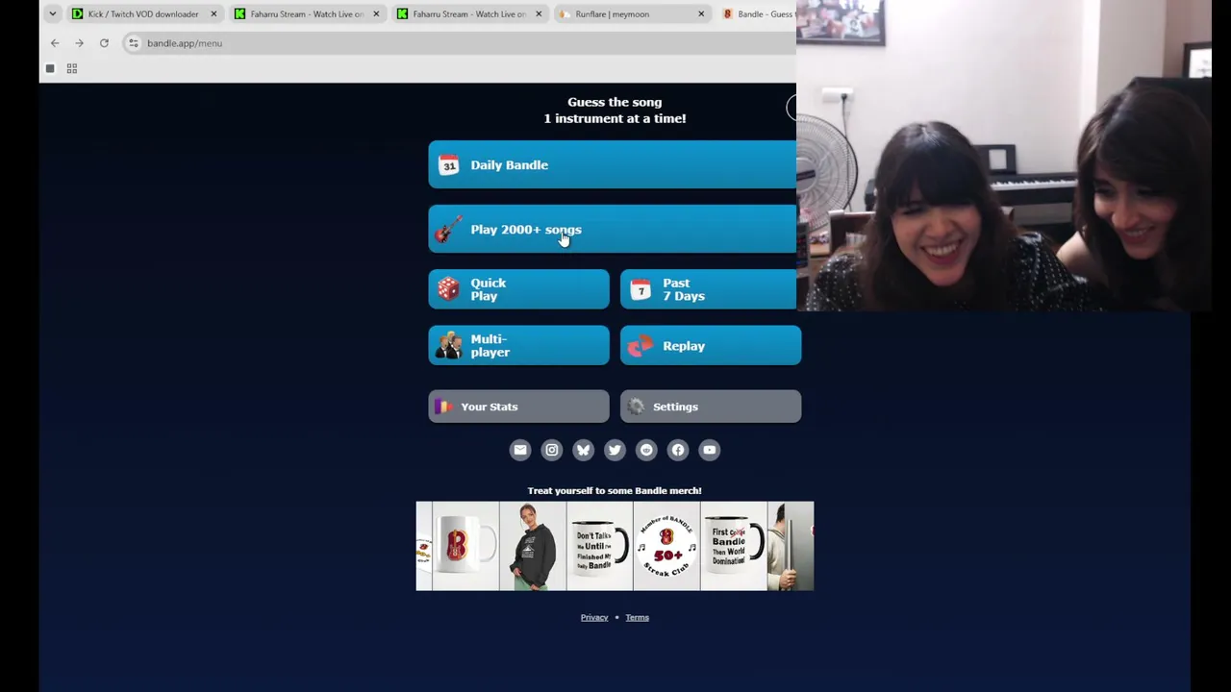This screenshot has height=692, width=1231.
Task: Open the Facebook icon
Action: 678,450
